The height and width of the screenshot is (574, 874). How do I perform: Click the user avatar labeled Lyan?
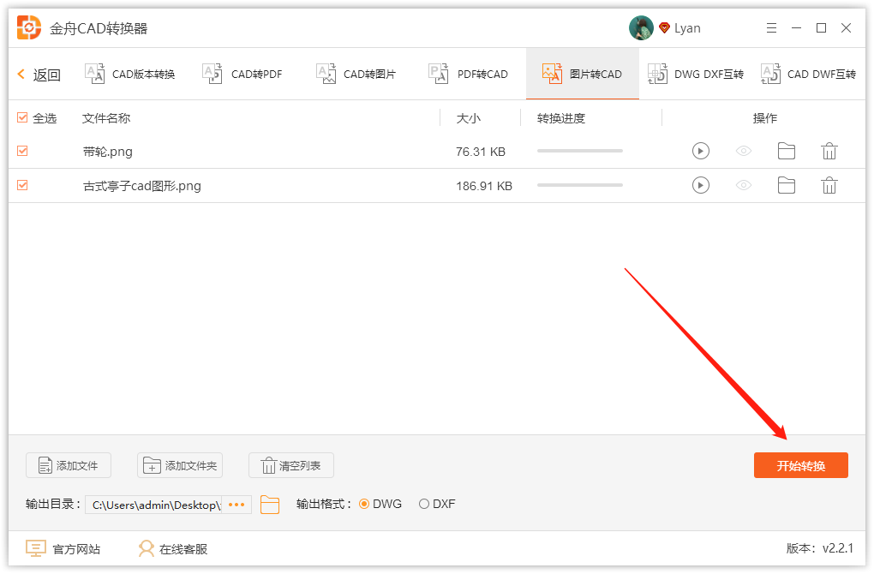pos(640,27)
